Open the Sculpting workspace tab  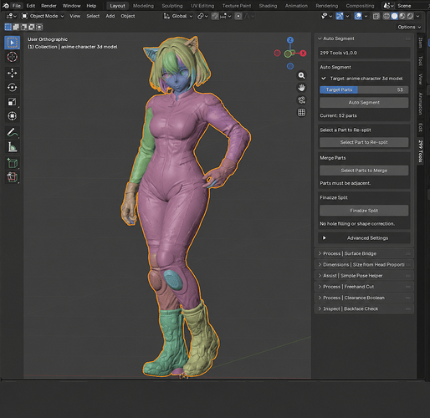click(172, 6)
